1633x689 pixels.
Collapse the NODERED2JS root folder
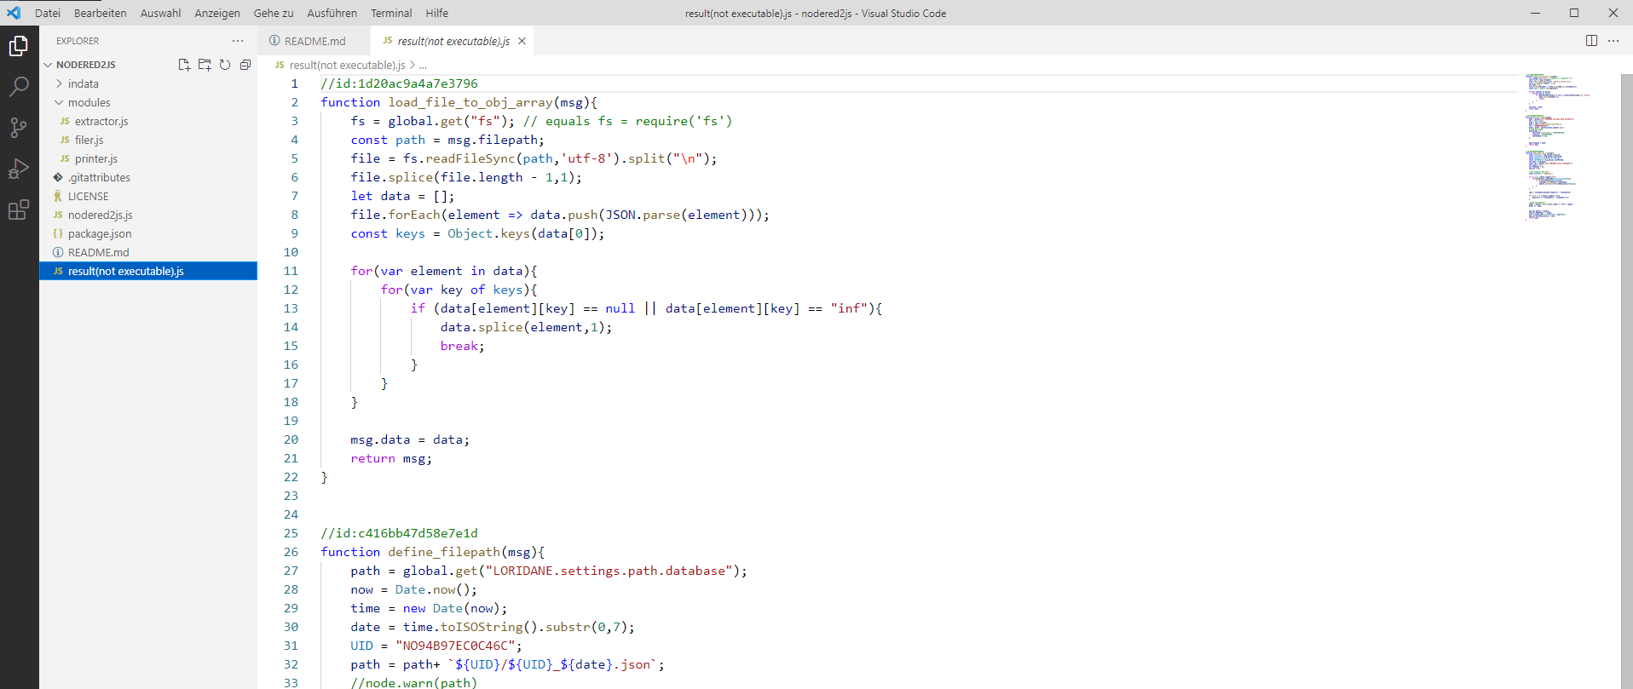[x=148, y=65]
